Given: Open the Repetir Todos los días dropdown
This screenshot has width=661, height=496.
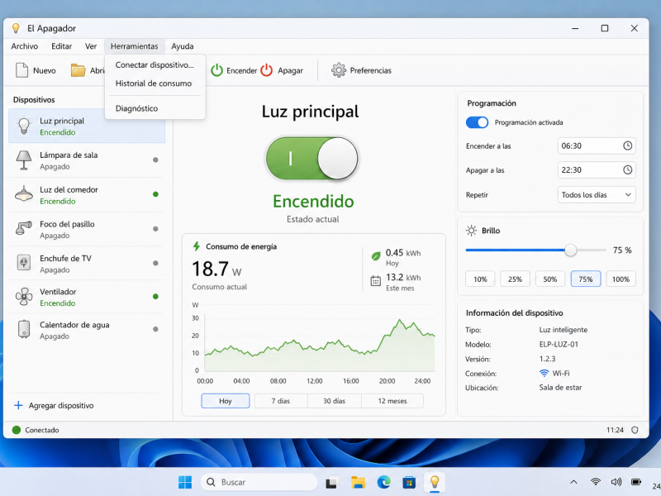Looking at the screenshot, I should coord(596,195).
